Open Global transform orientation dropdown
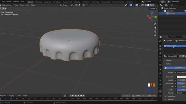 [x=65, y=5]
